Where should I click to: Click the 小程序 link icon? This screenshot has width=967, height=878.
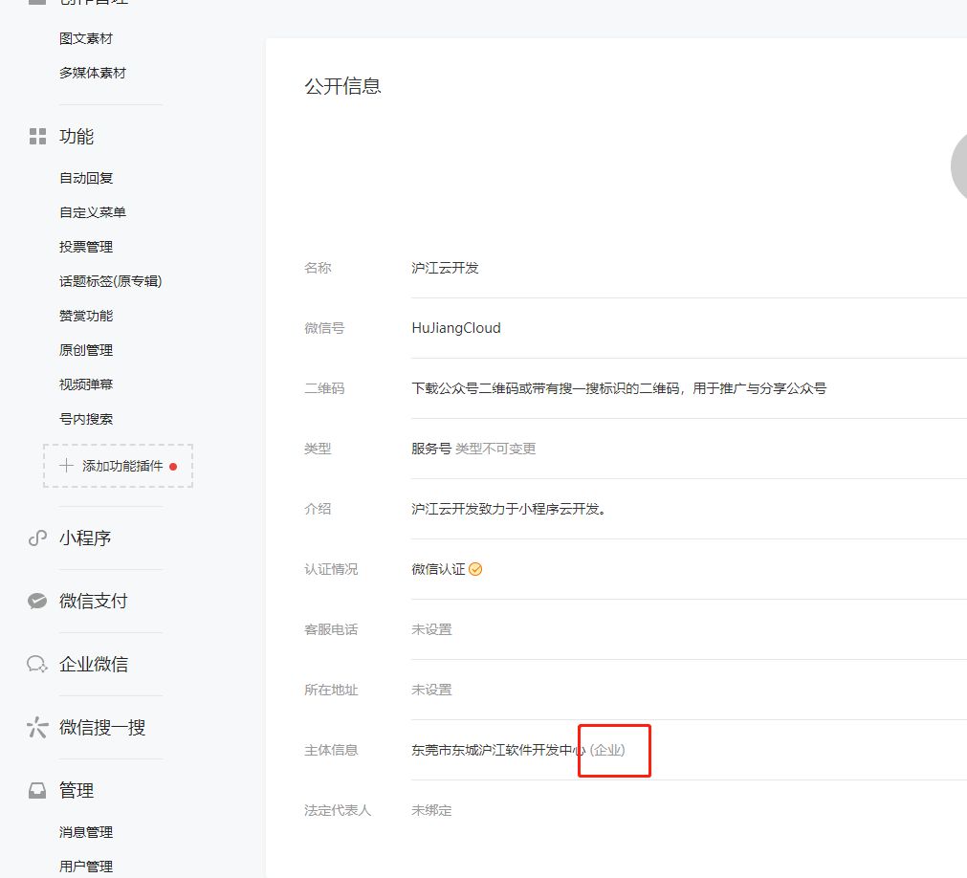[37, 538]
